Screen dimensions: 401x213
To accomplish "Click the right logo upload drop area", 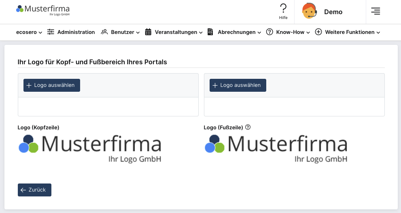I will click(294, 107).
